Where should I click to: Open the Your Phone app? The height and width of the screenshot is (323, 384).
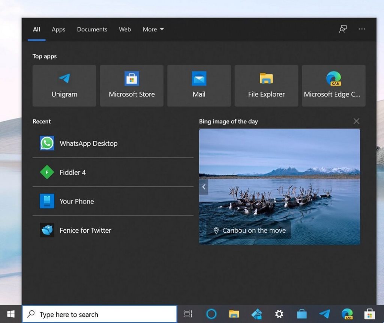[x=76, y=201]
